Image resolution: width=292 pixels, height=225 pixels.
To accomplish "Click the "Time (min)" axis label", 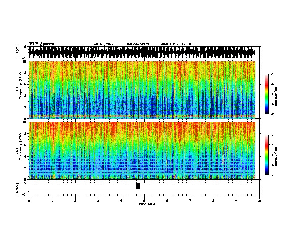I will pyautogui.click(x=147, y=204).
